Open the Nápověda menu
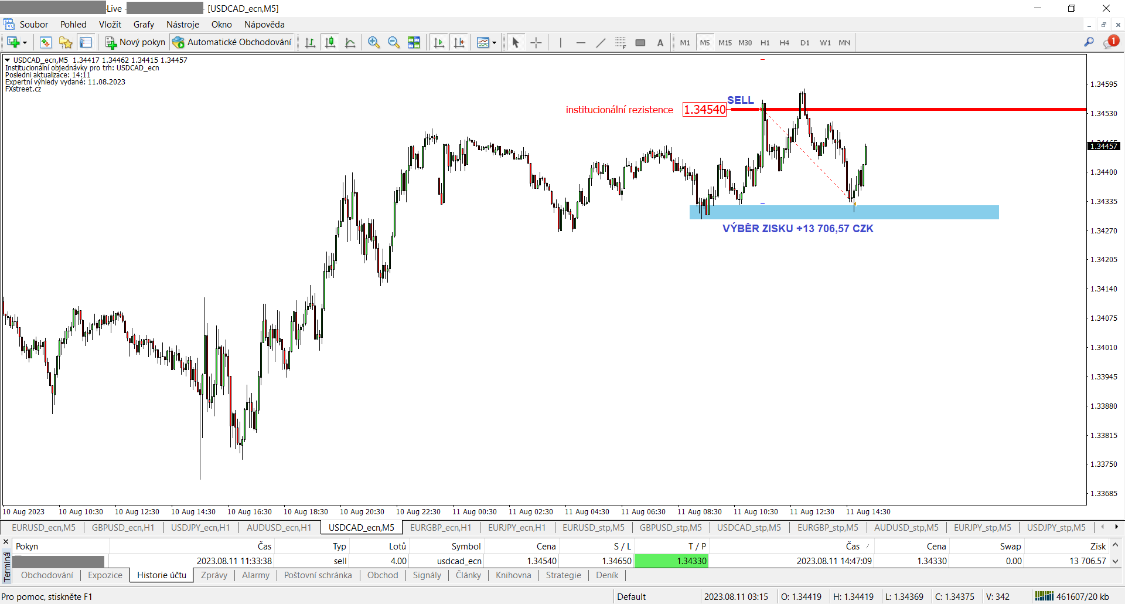This screenshot has height=604, width=1125. tap(264, 24)
